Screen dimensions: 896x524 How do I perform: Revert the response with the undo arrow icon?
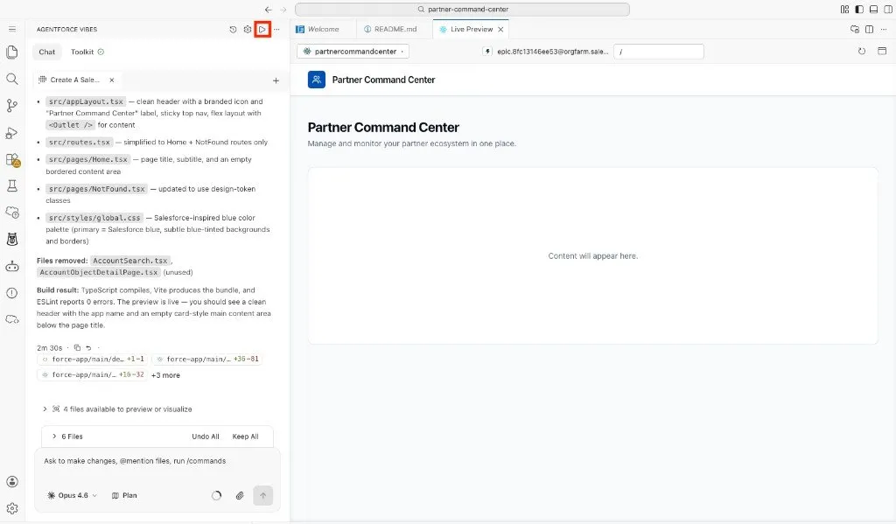[x=88, y=347]
